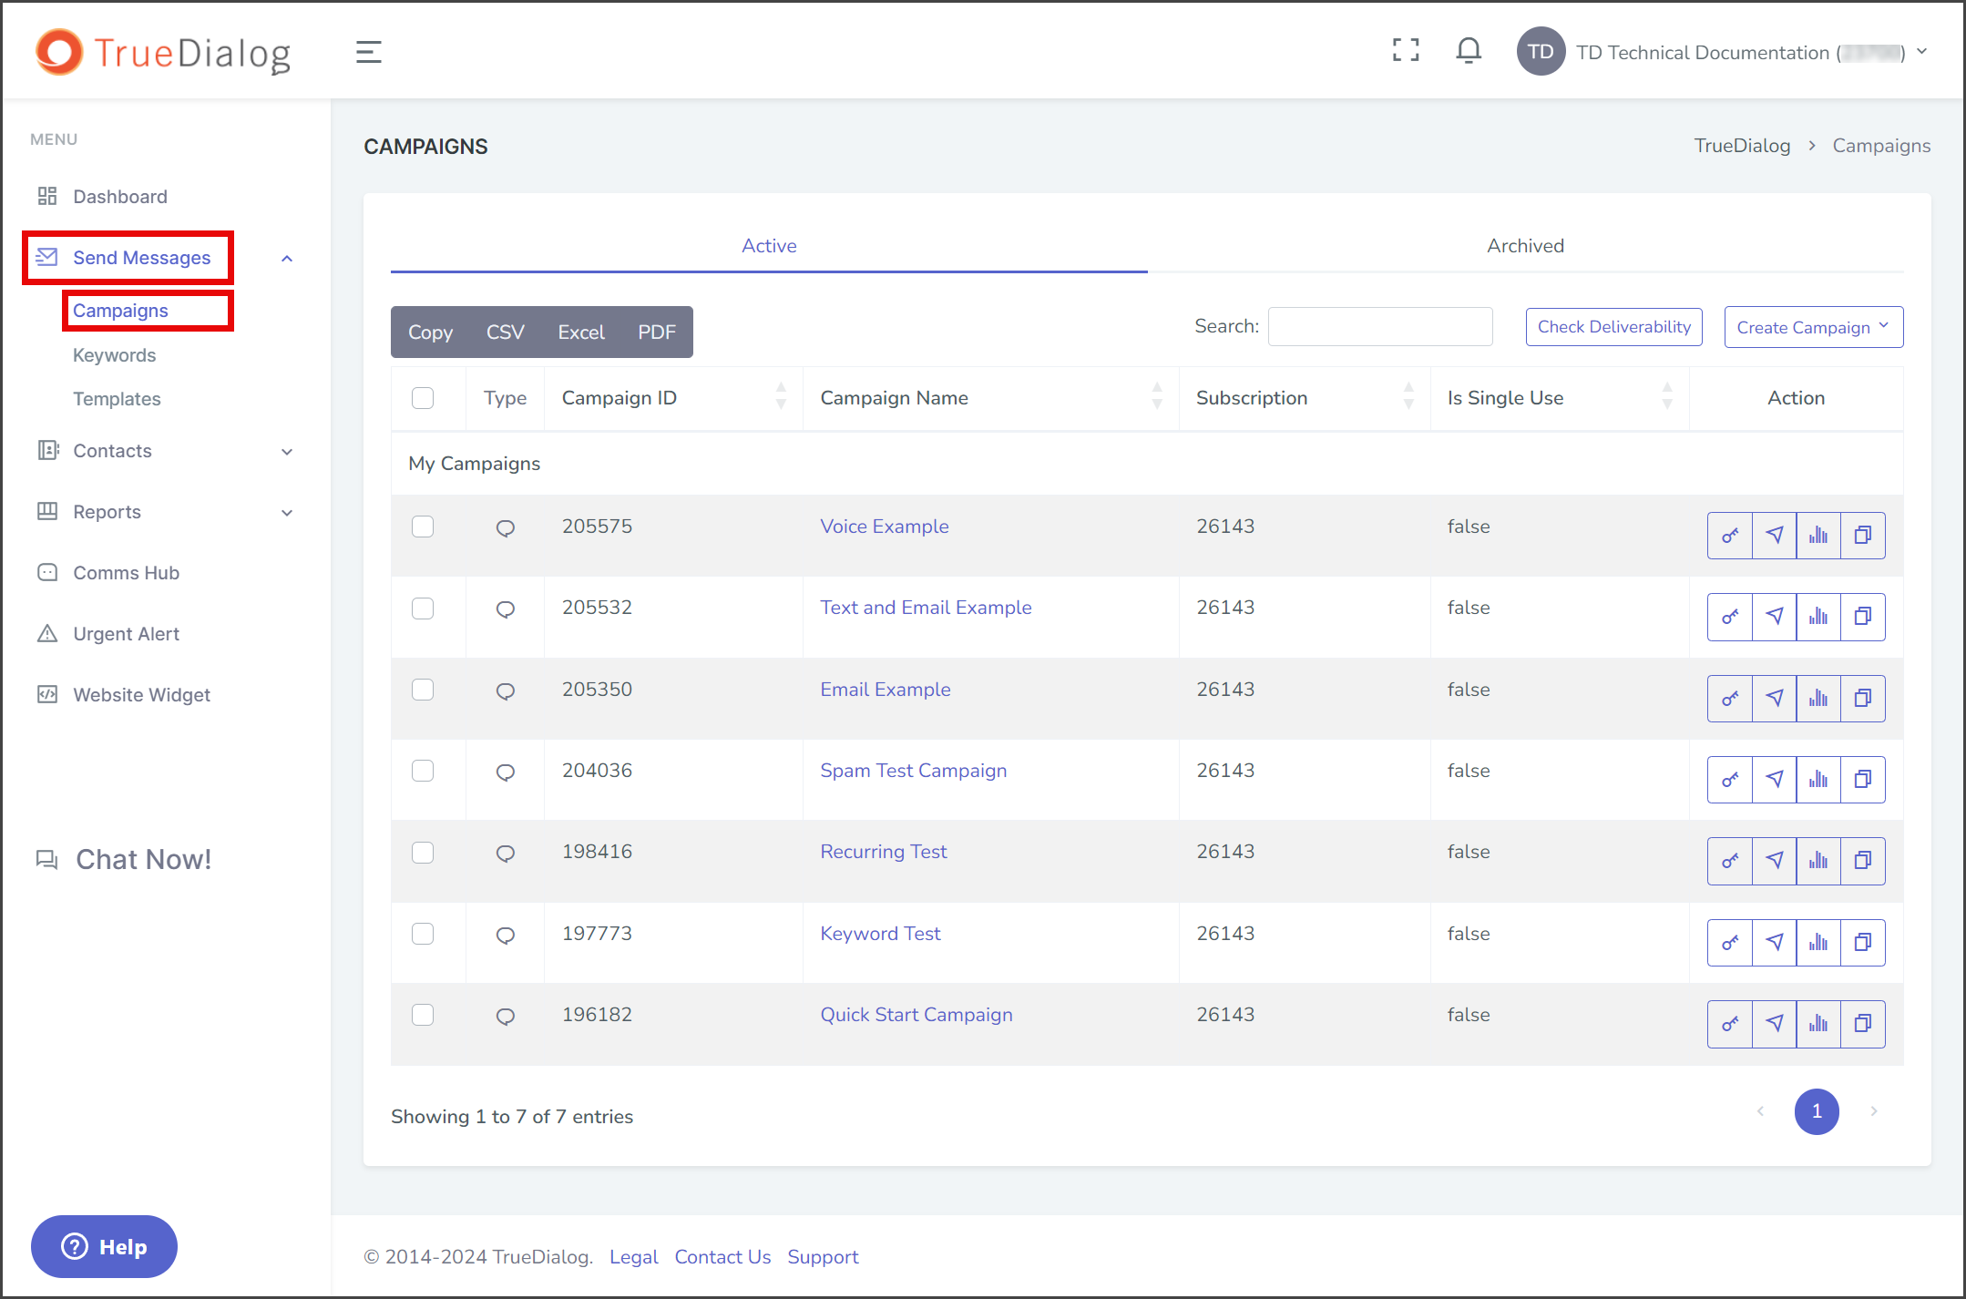Click the send icon for Keyword Test
This screenshot has width=1966, height=1299.
1774,943
